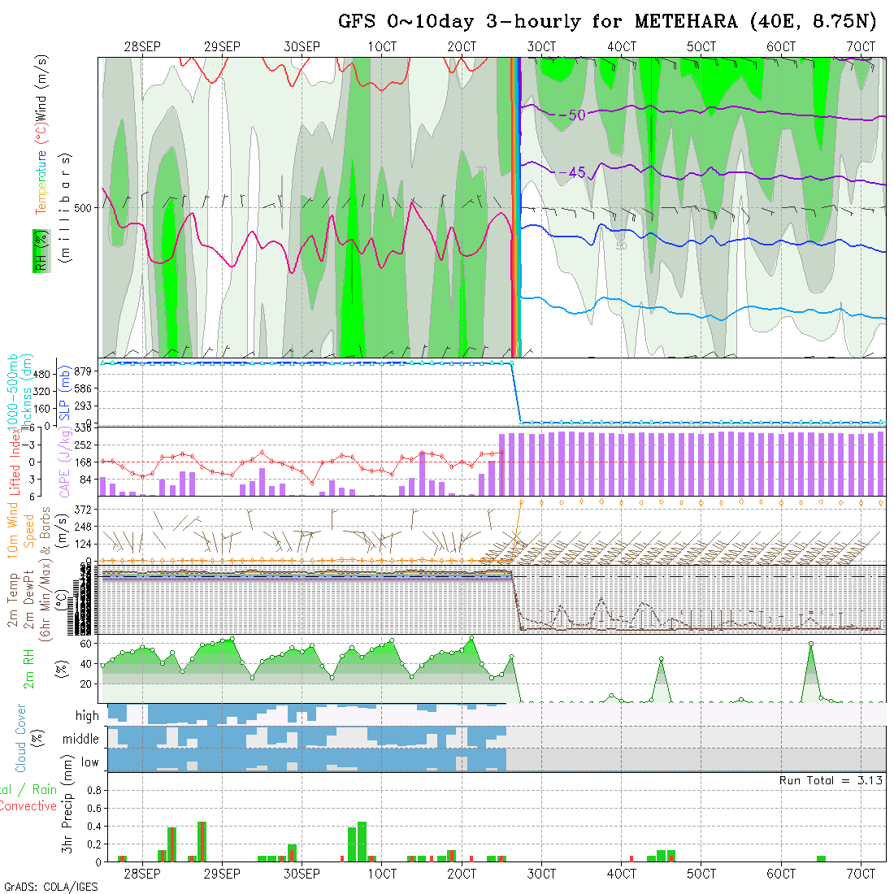894x894 pixels.
Task: Open the GrADS: COLA/IGES footer credit
Action: (50, 887)
